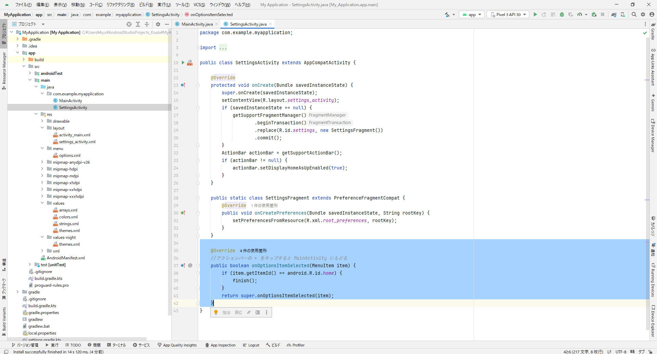
Task: Click the intention lightbulb icon in the editor
Action: tap(216, 312)
